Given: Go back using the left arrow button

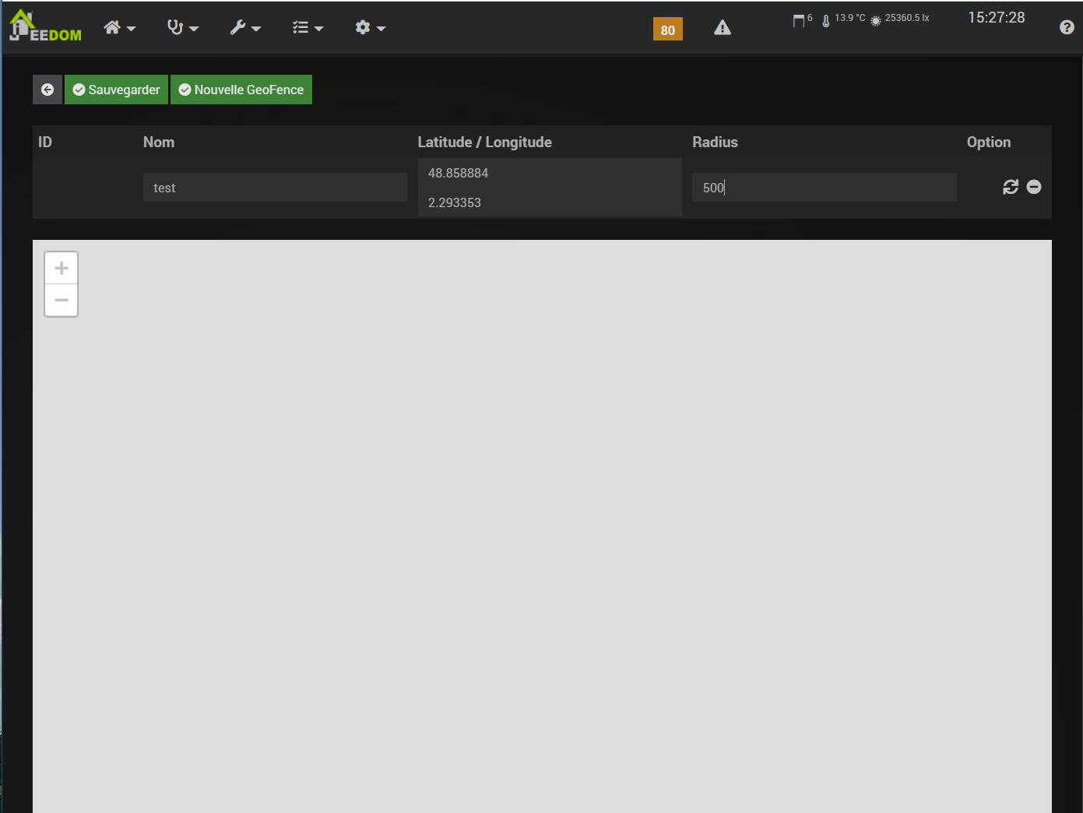Looking at the screenshot, I should coord(47,90).
